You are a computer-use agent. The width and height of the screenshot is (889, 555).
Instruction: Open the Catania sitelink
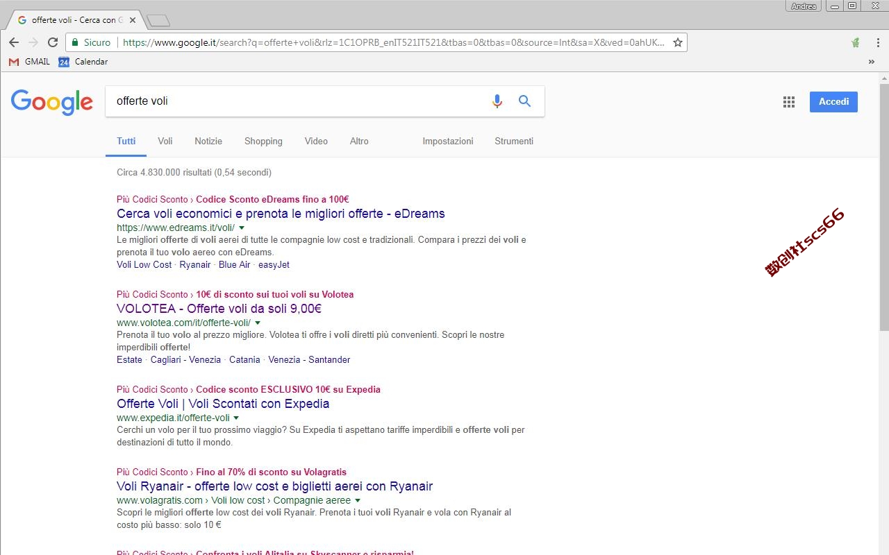tap(244, 359)
